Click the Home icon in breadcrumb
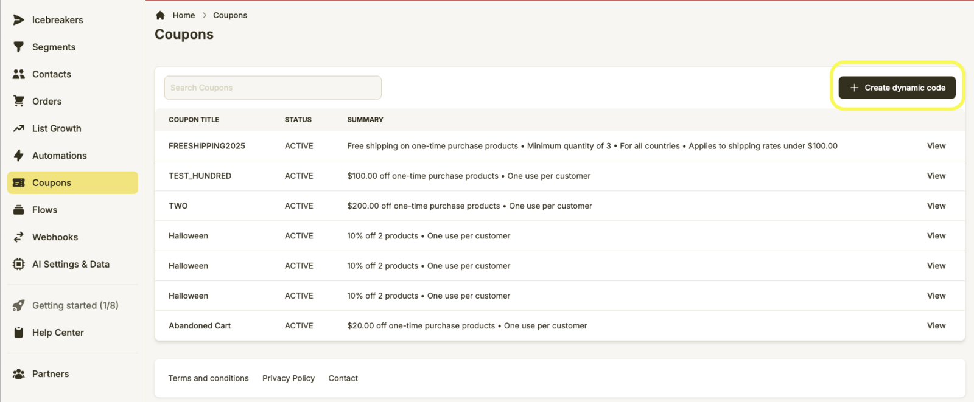Screen dimensions: 974x402 [160, 15]
